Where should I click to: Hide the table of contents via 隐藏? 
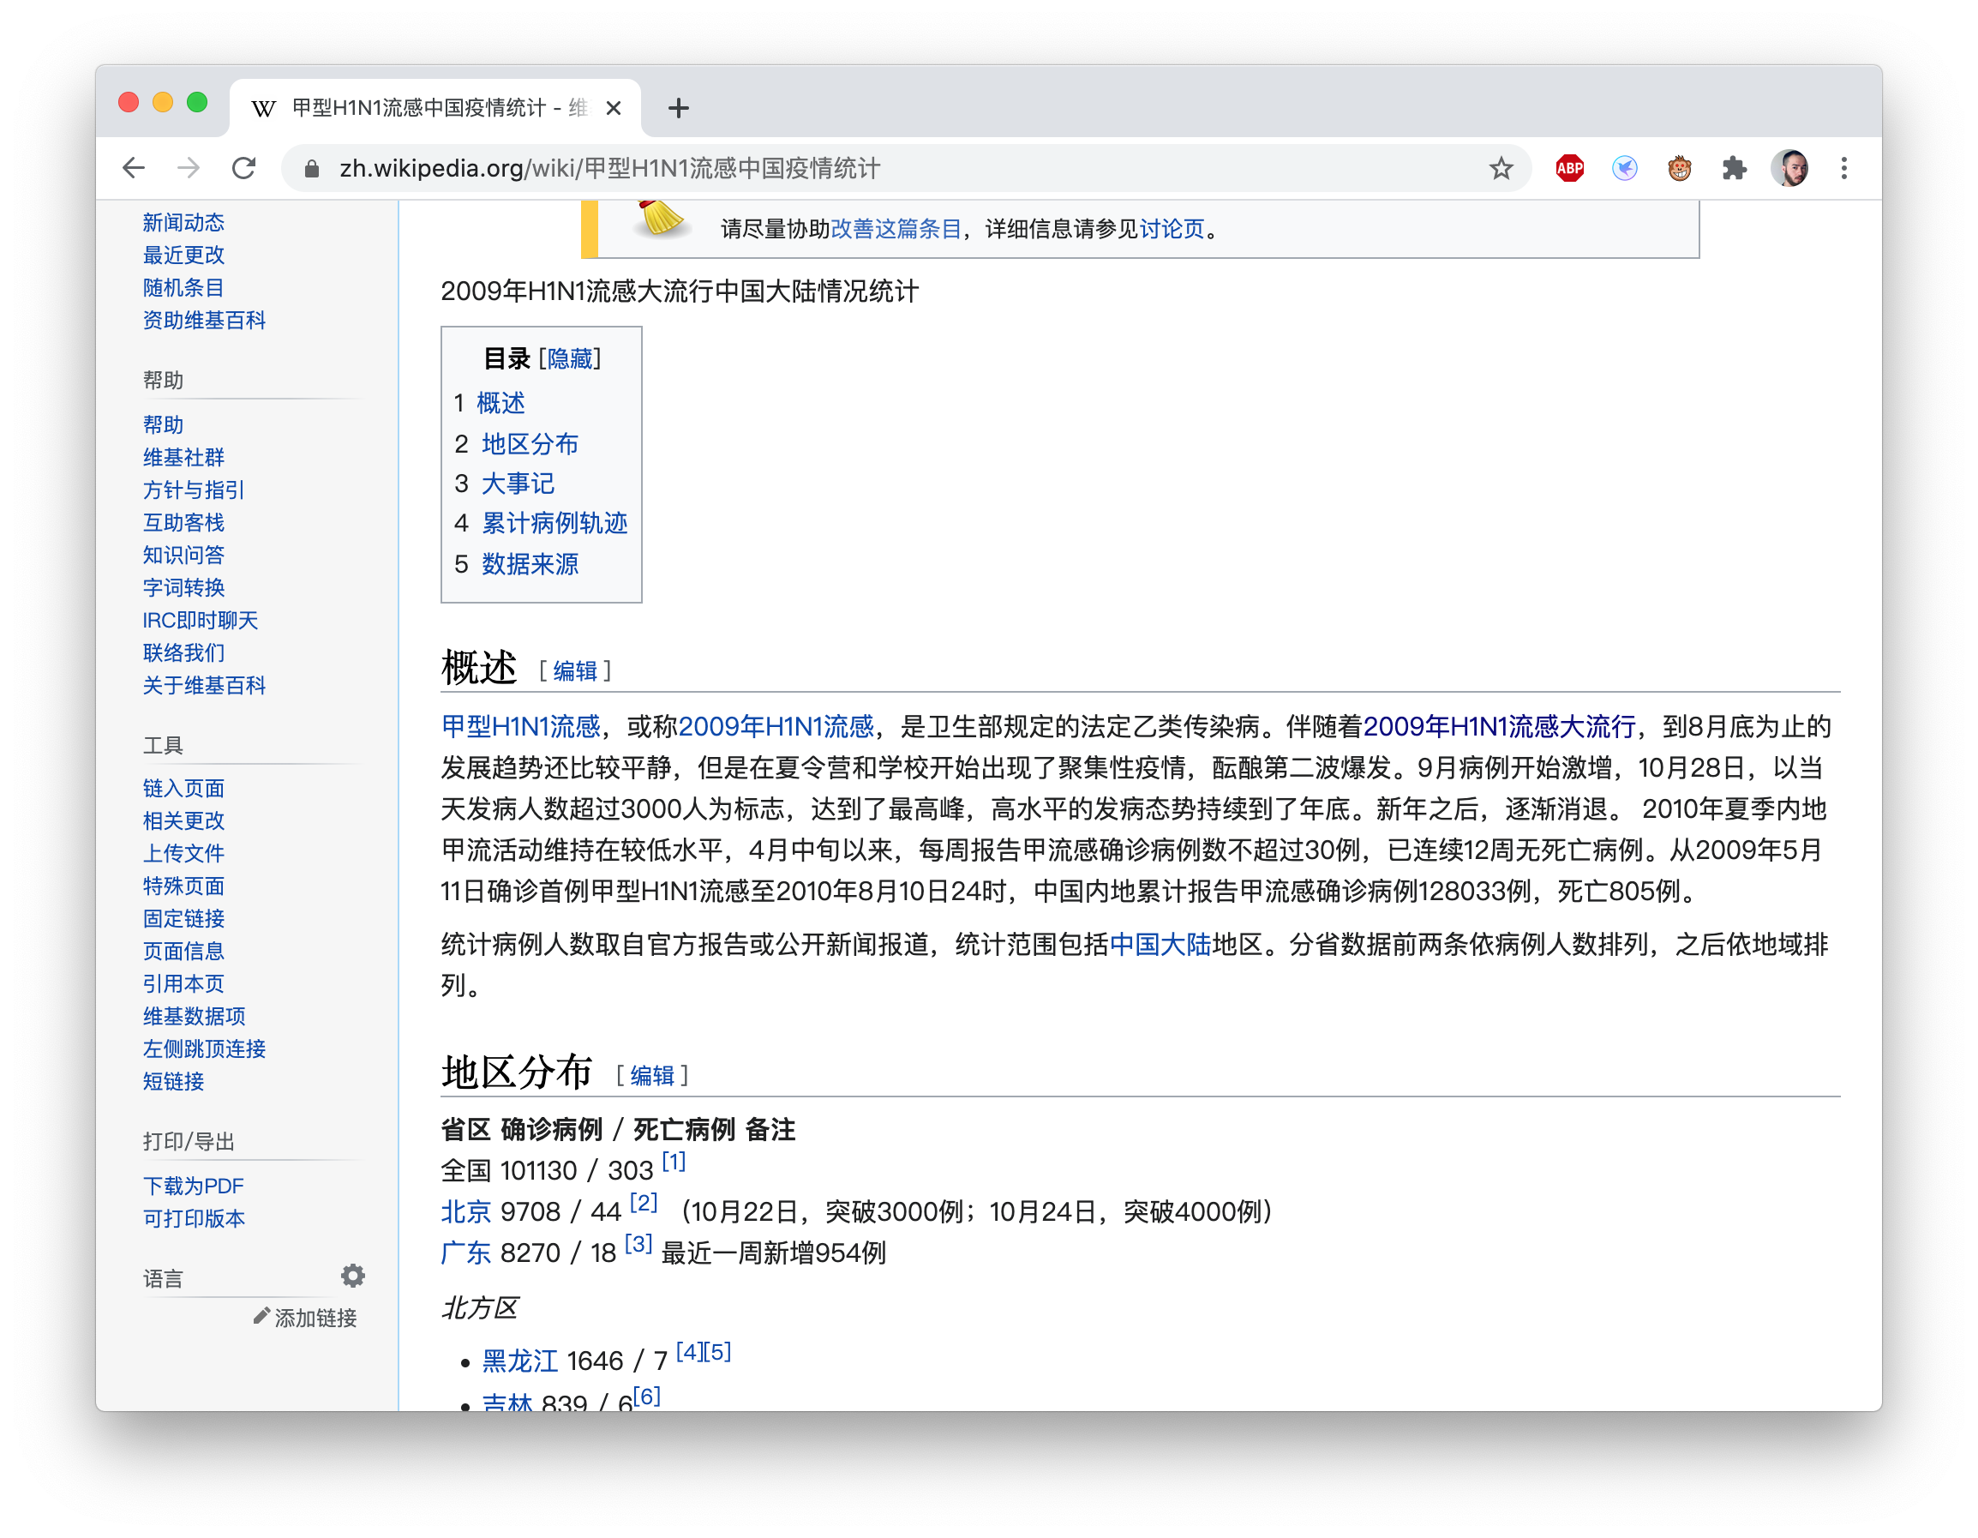[570, 358]
